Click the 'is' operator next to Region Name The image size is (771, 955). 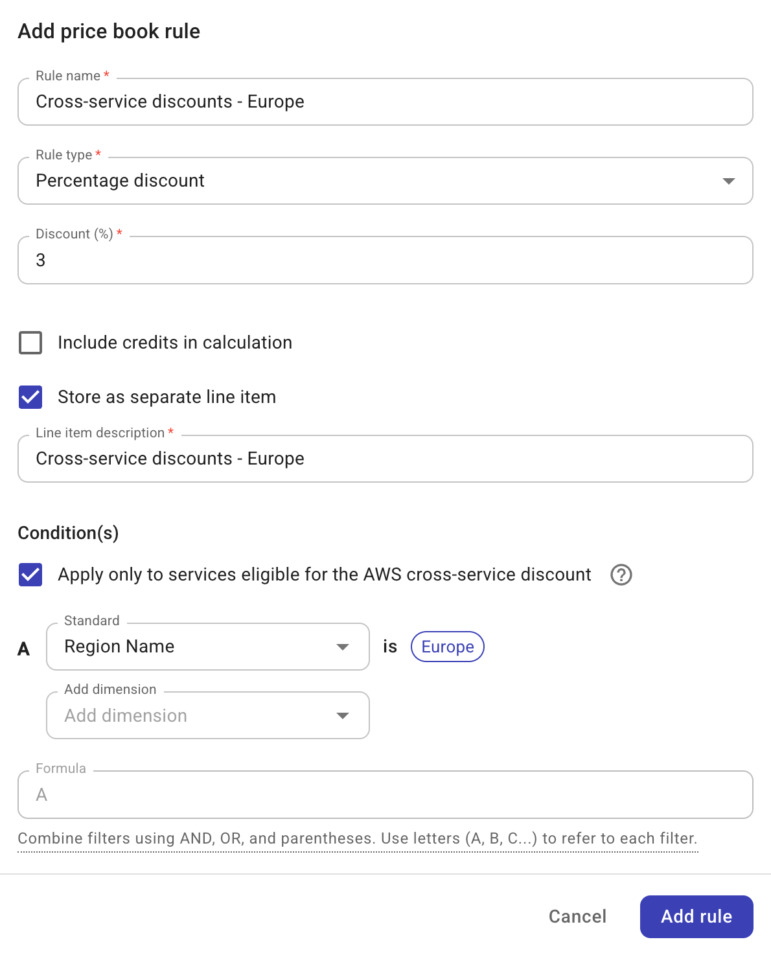pyautogui.click(x=390, y=647)
